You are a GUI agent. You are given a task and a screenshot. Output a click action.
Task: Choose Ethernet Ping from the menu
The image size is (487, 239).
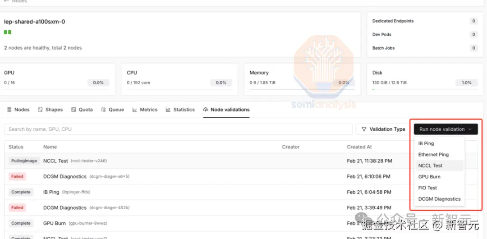[x=439, y=155]
